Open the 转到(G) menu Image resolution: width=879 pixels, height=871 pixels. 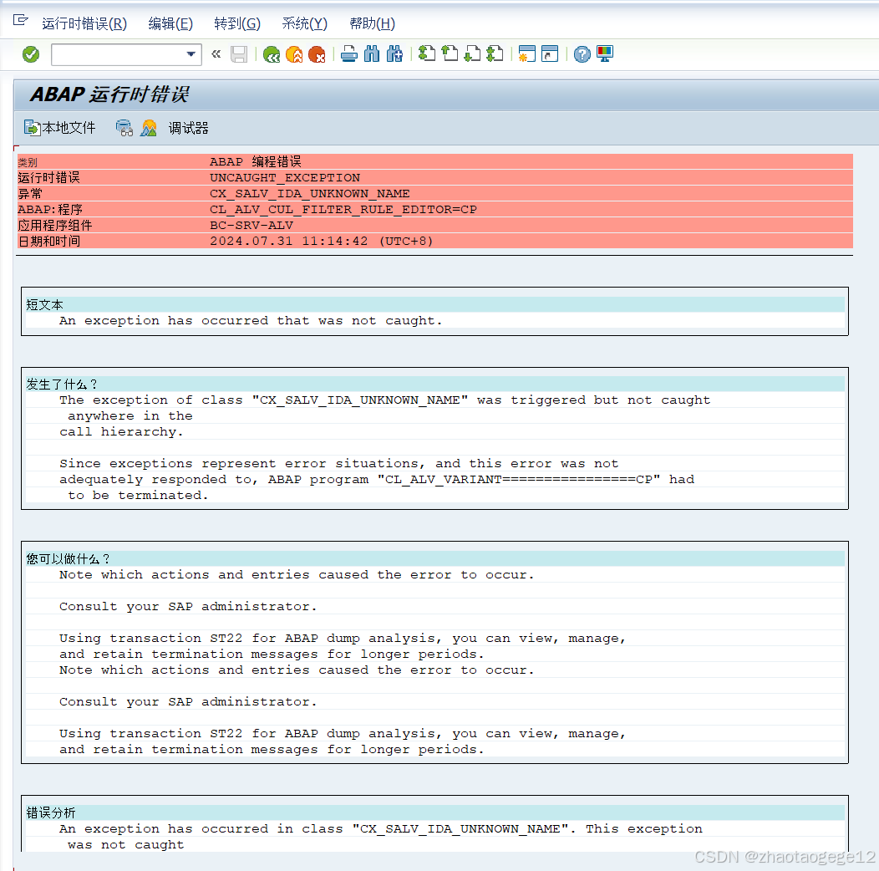tap(237, 23)
